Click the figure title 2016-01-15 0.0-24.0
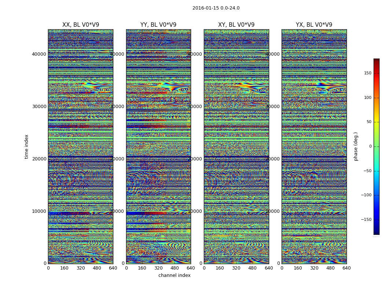This screenshot has height=293, width=385. 216,8
